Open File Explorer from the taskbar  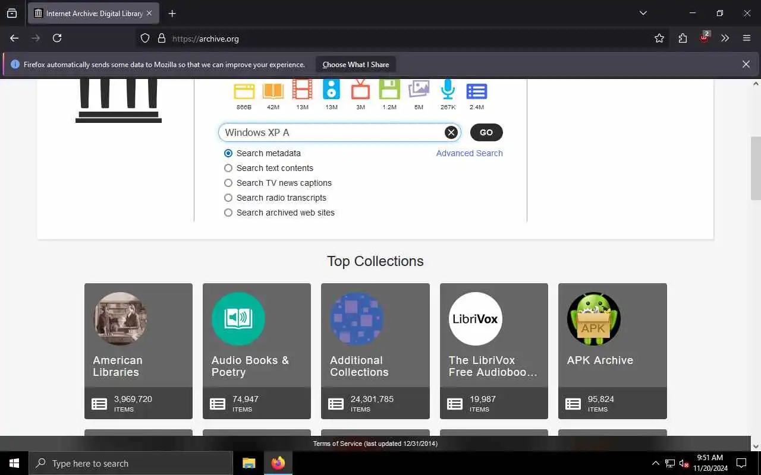tap(249, 463)
